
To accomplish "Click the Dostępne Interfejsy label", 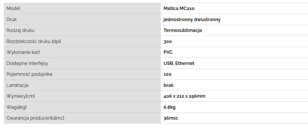I will coord(27,63).
